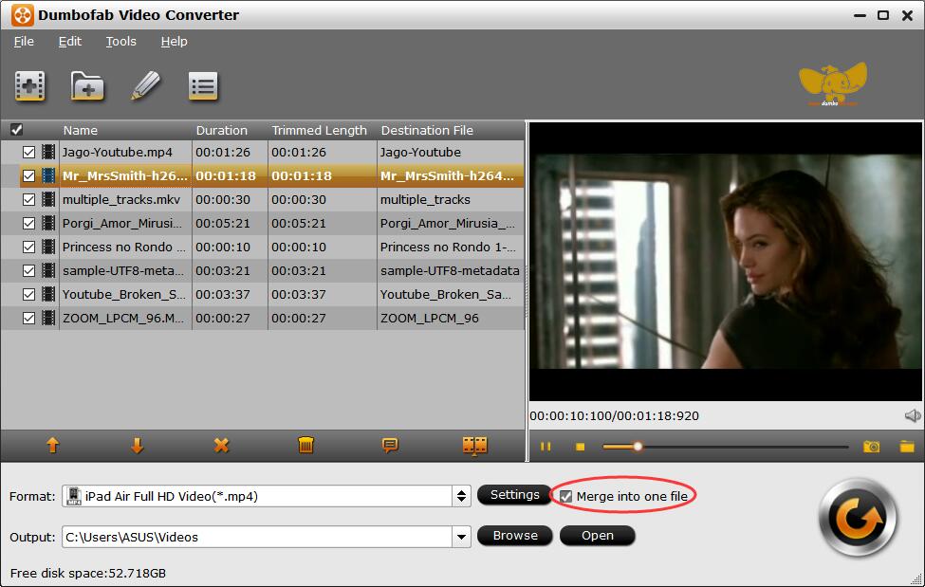Remove selected file with X icon

[221, 446]
